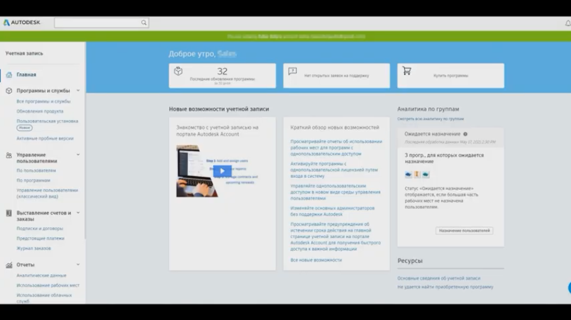Image resolution: width=571 pixels, height=320 pixels.
Task: Click the Отчеты chart icon
Action: point(9,265)
